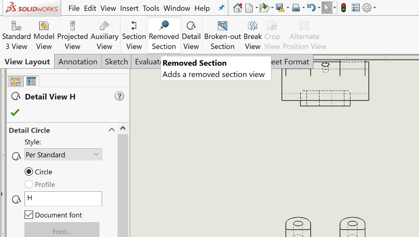
Task: Save the document with warning icon
Action: [280, 8]
